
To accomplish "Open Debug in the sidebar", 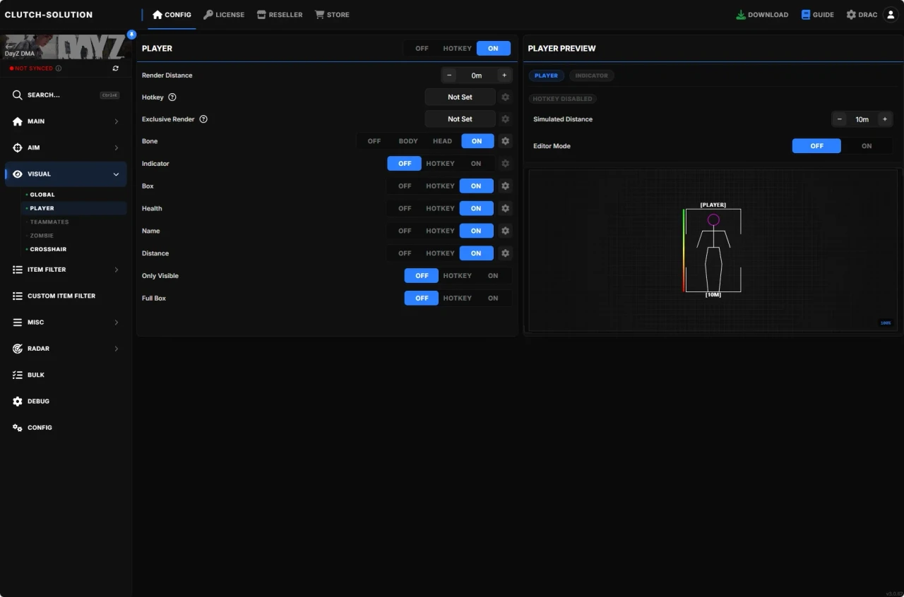I will tap(66, 401).
